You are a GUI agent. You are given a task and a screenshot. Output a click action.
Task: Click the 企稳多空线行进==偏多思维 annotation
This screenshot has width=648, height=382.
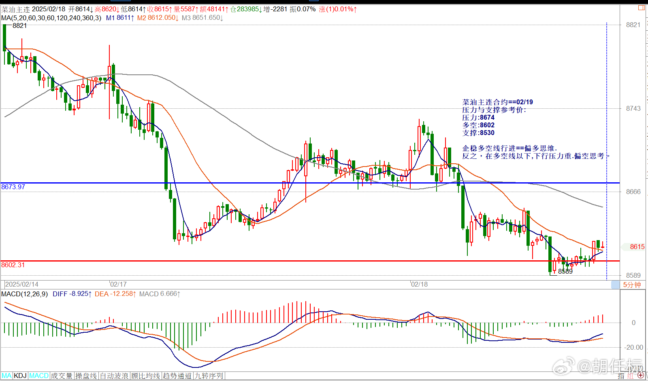[509, 148]
